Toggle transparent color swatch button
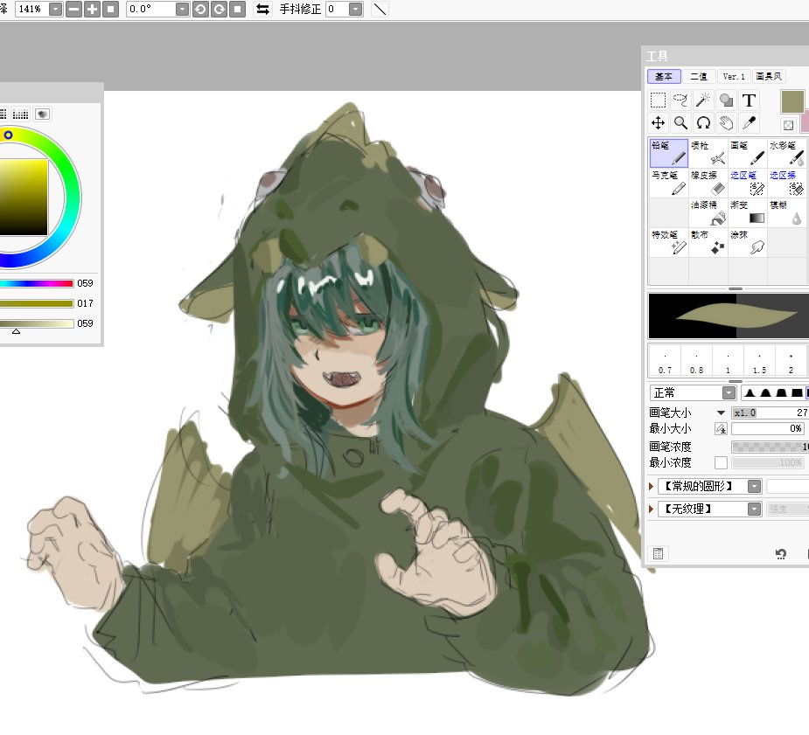809x735 pixels. point(788,125)
